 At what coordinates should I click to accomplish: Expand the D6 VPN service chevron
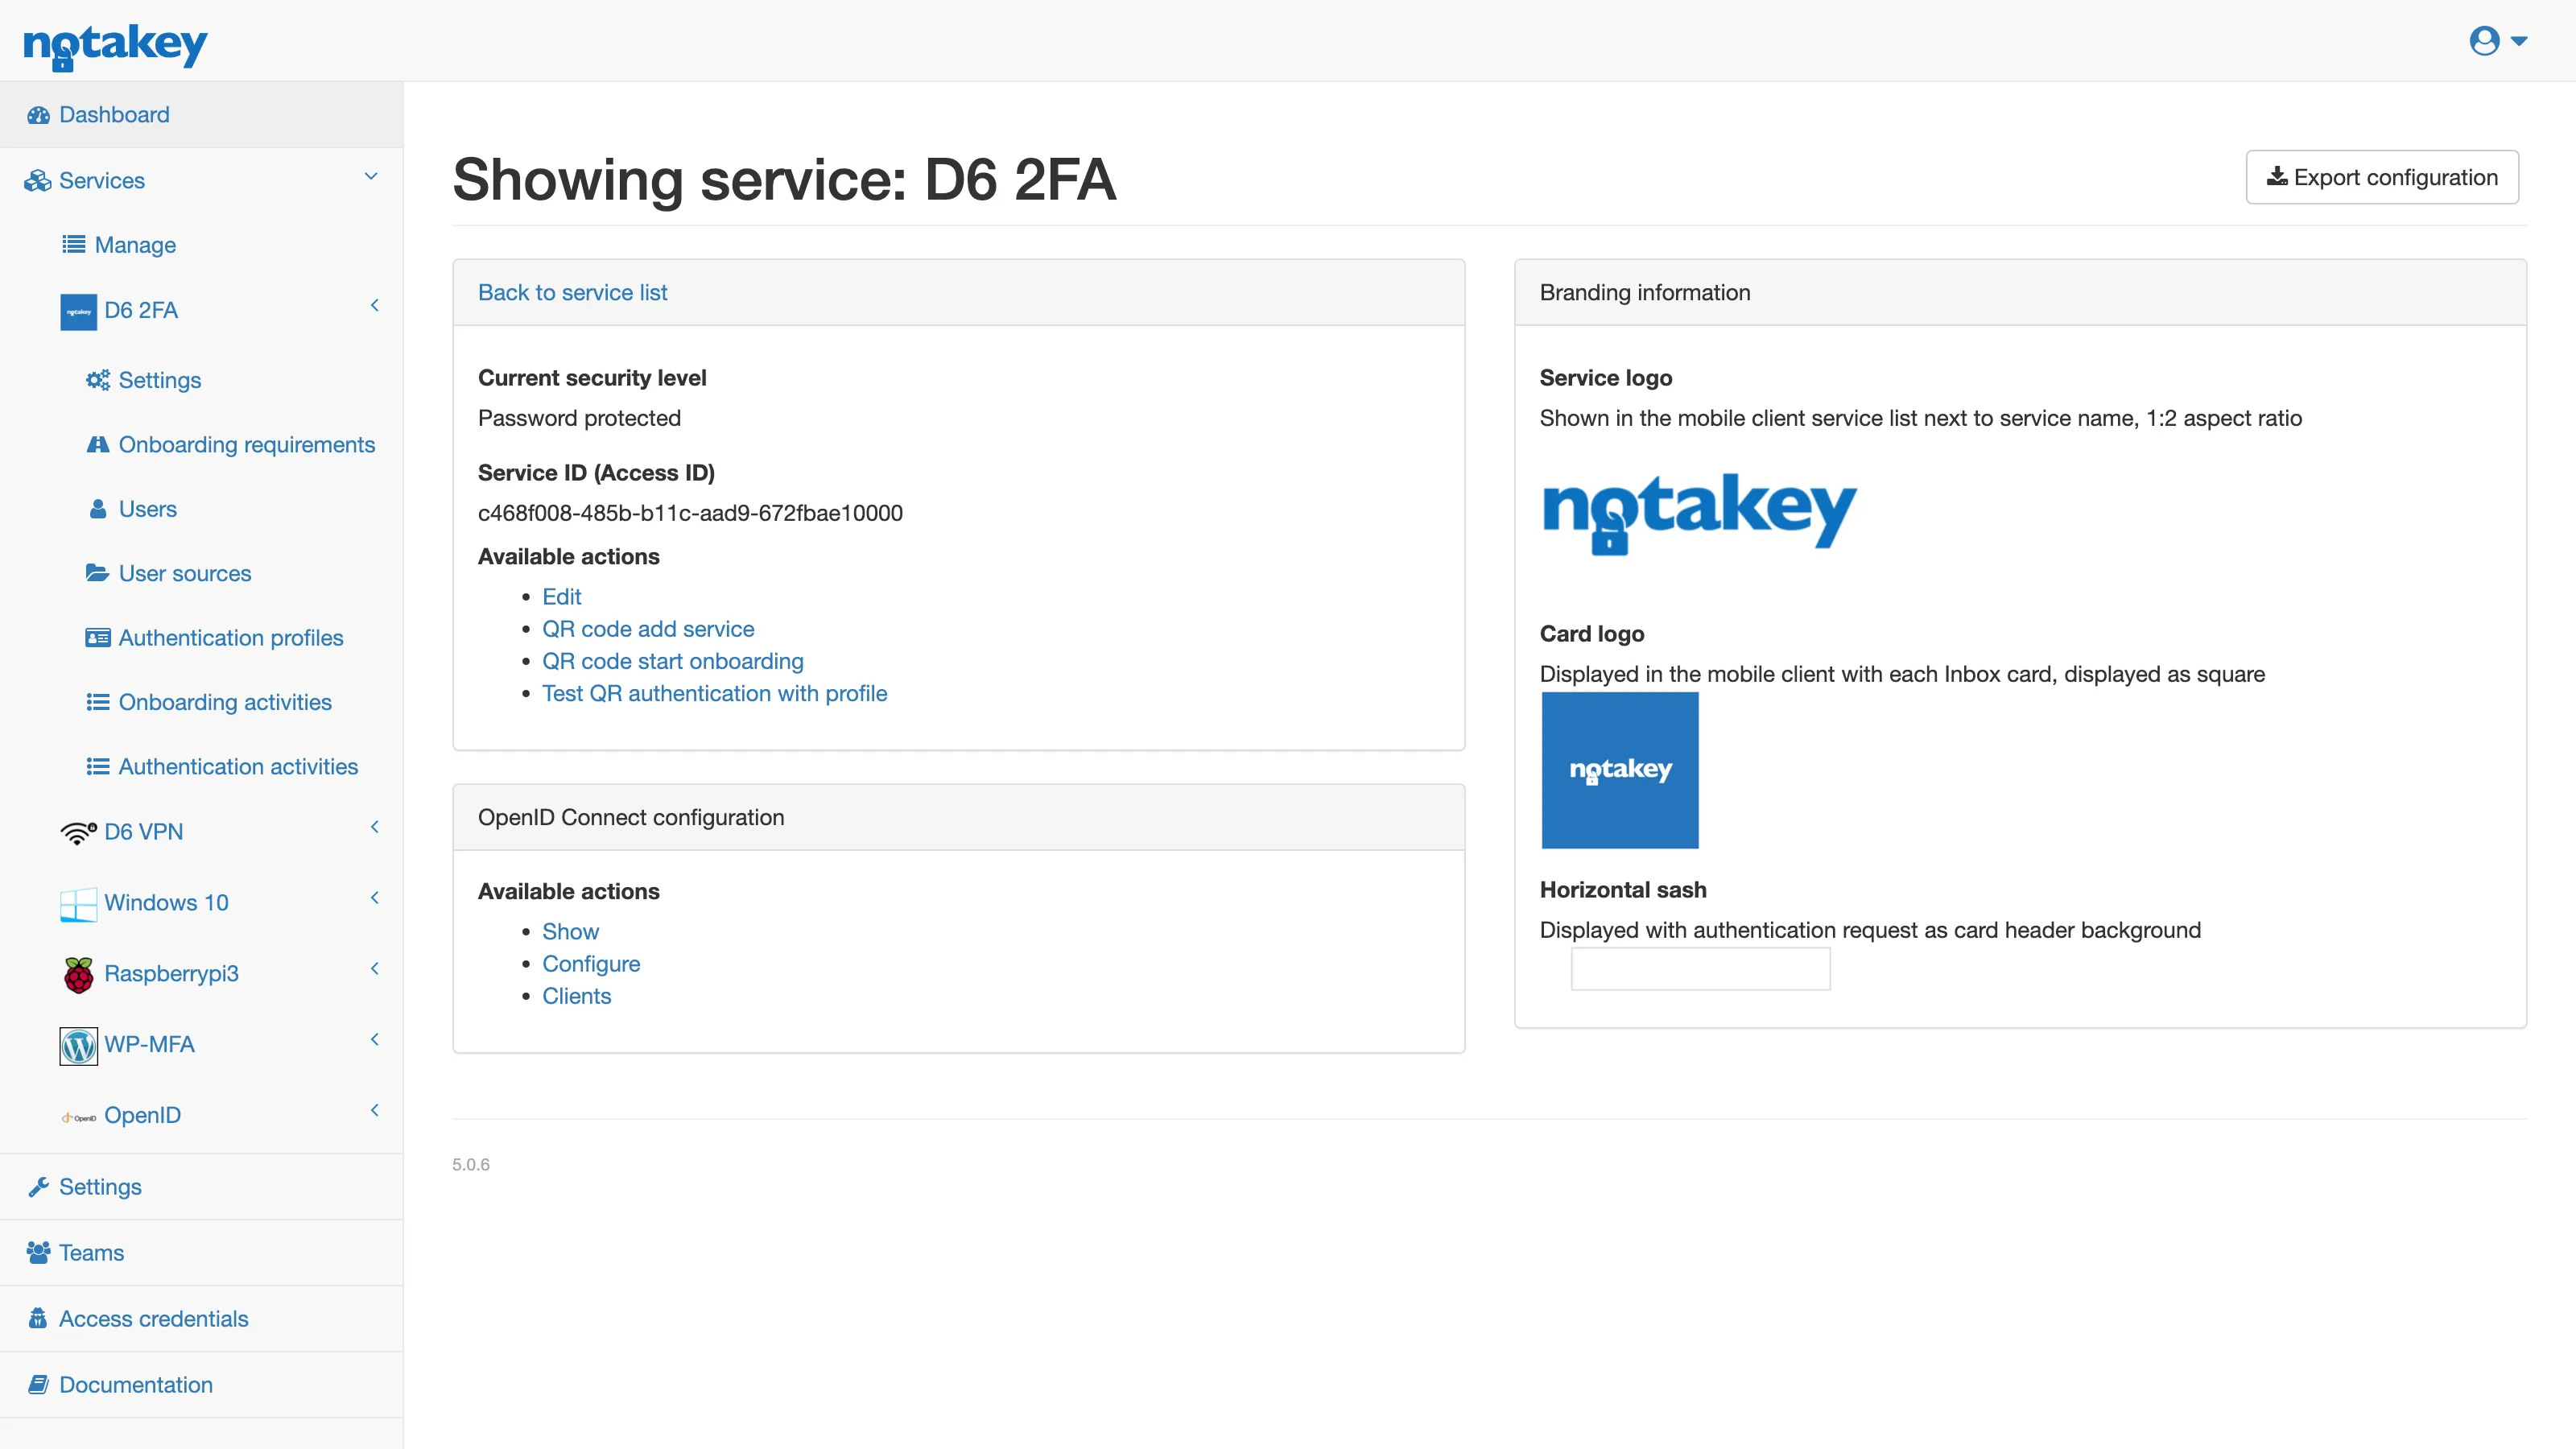(x=375, y=827)
